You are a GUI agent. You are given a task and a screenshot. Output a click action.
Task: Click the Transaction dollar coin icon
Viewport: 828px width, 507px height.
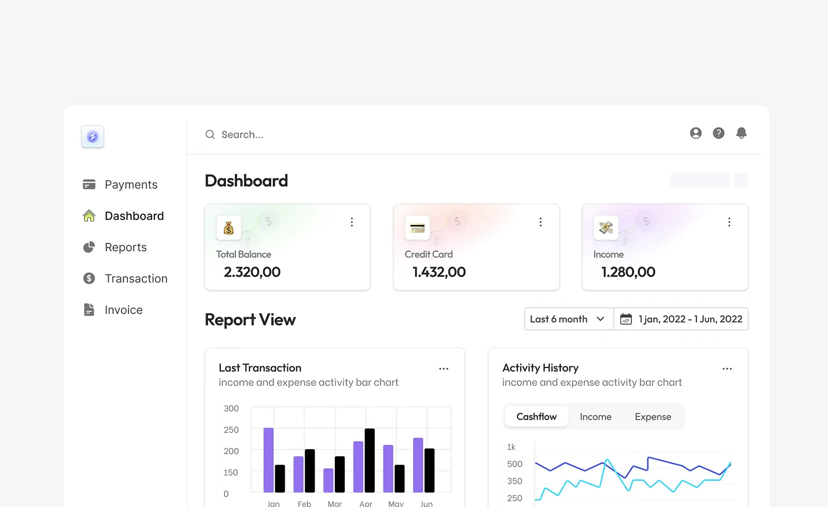(89, 278)
